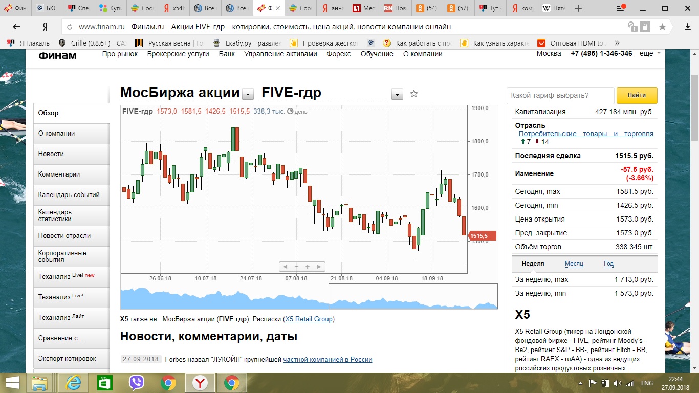Zoom out the chart with the minus button
The image size is (699, 393).
[x=296, y=267]
